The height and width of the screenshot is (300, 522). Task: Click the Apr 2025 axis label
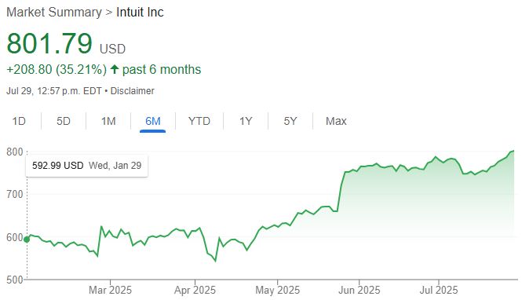coord(195,290)
